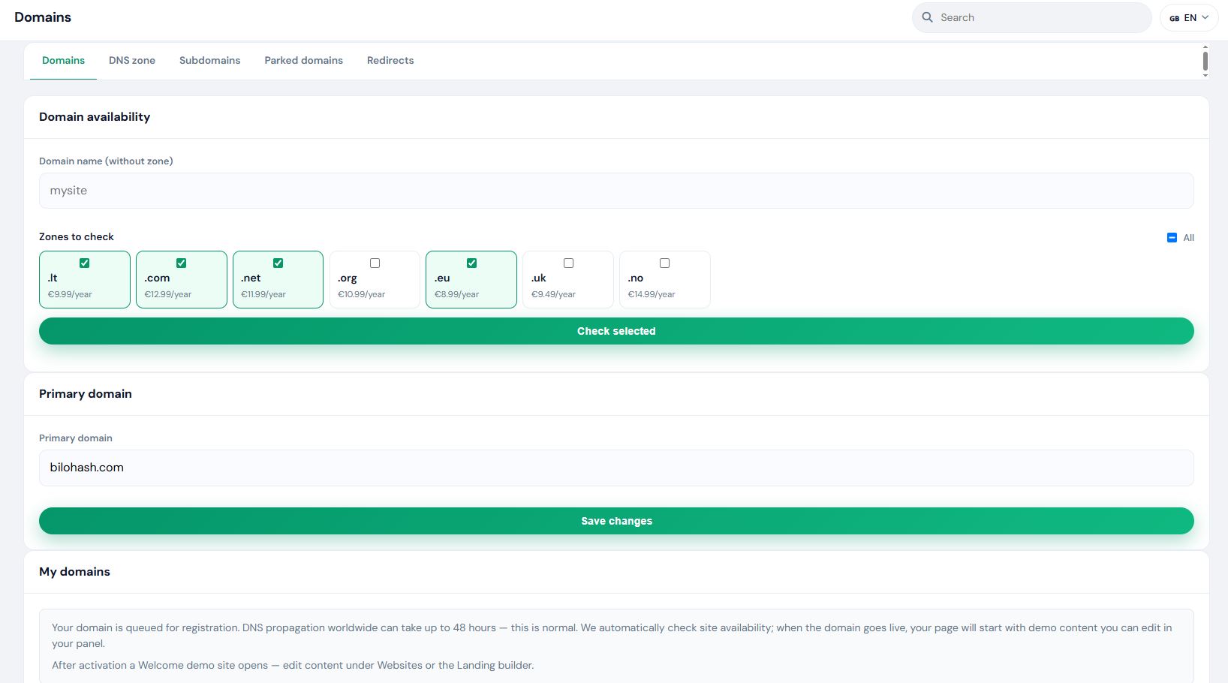Enable the .org zone checkbox

pyautogui.click(x=375, y=263)
